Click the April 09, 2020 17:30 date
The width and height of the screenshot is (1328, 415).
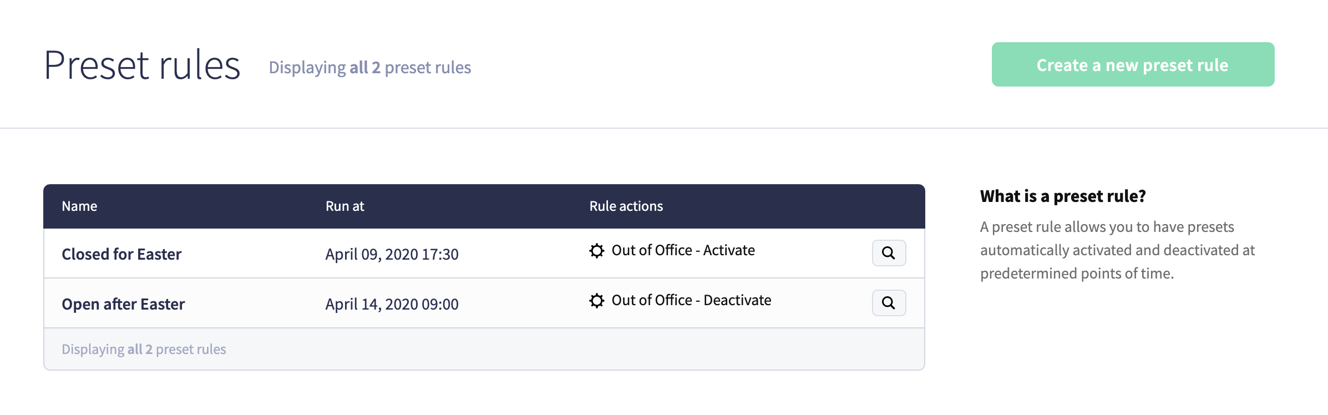pos(392,254)
